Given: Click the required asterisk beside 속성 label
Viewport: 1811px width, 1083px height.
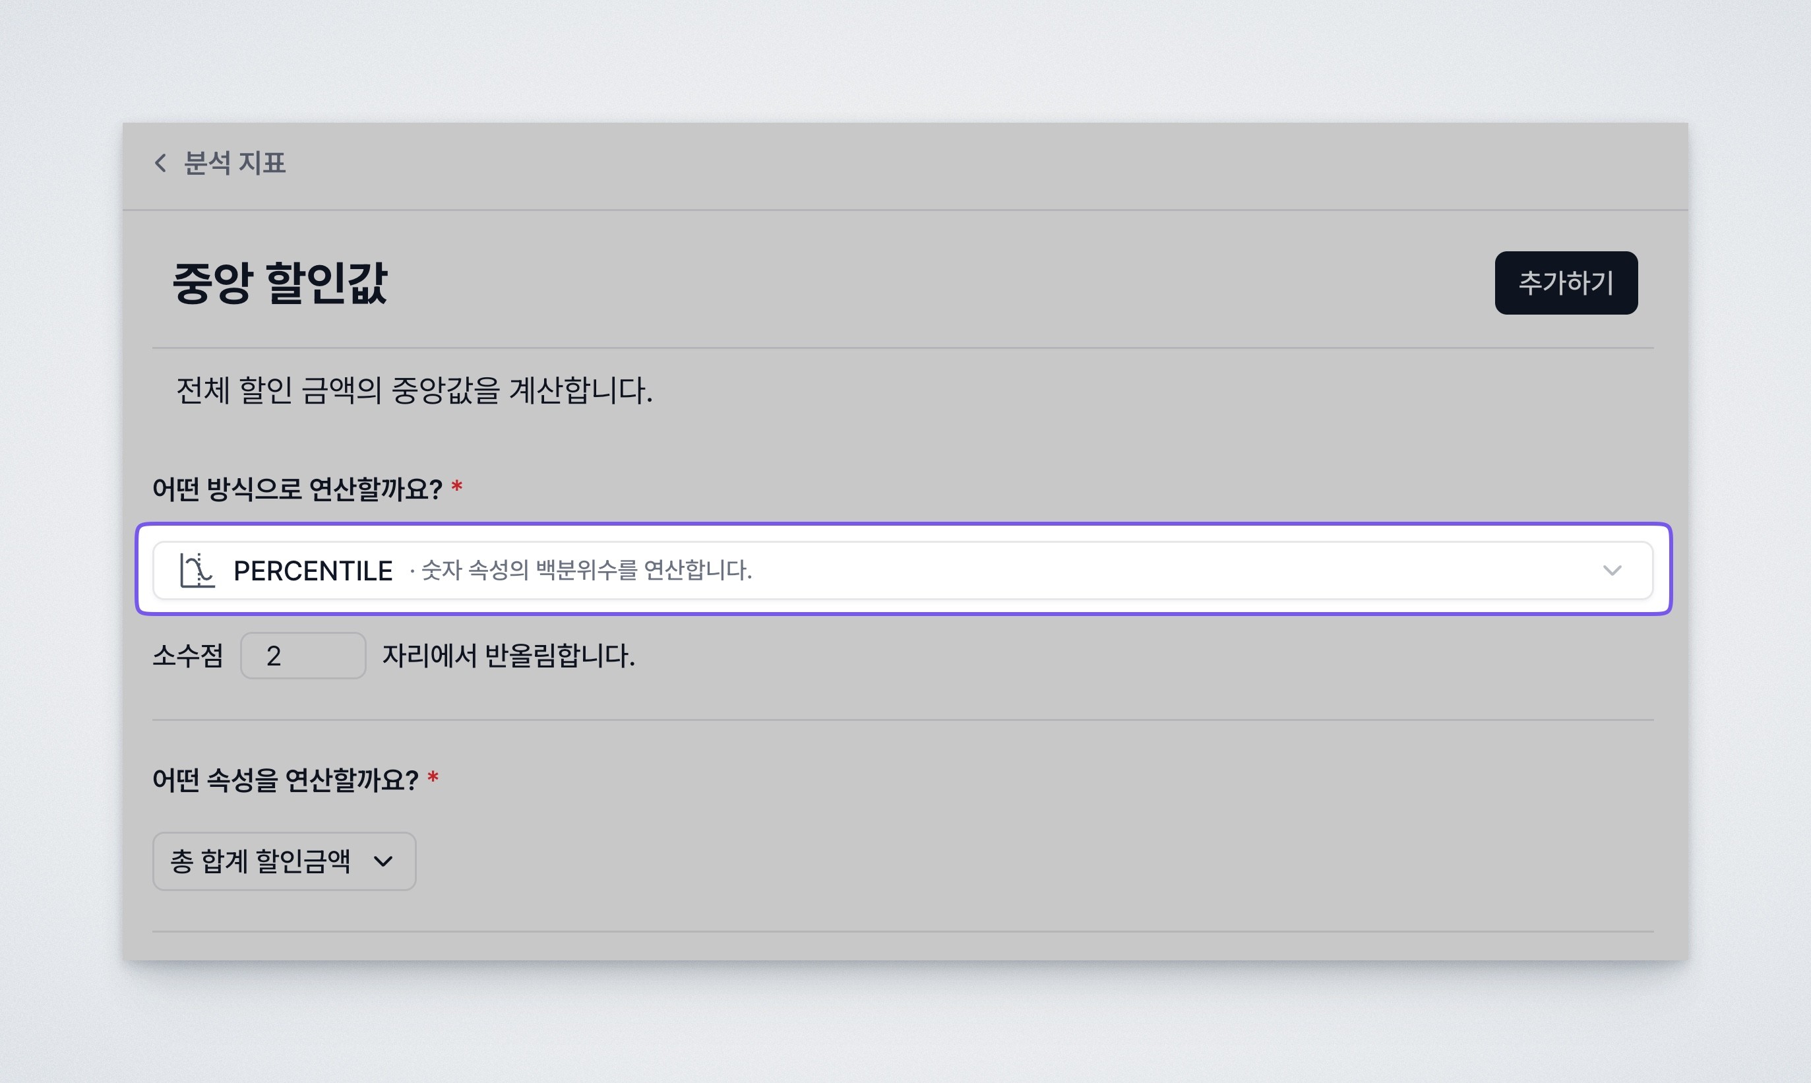Looking at the screenshot, I should tap(433, 778).
